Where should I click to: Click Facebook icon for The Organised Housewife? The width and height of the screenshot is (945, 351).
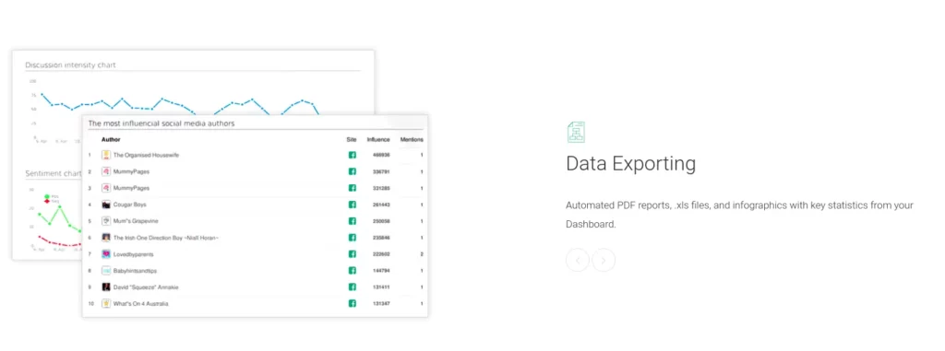[x=352, y=155]
